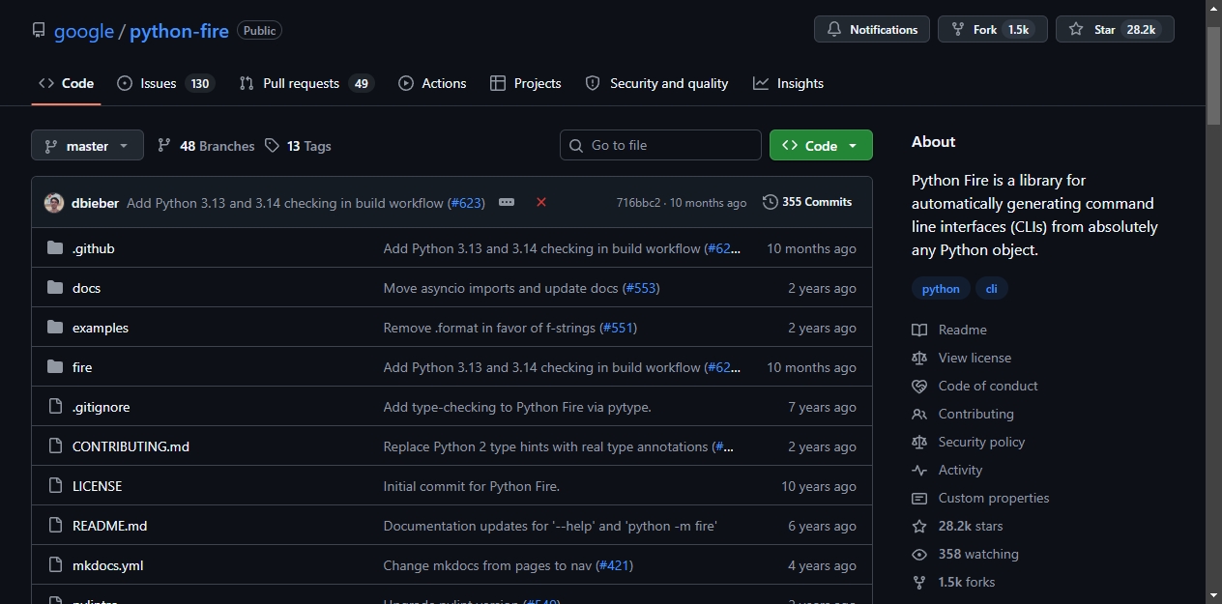Click the Security policy scale icon

[919, 442]
